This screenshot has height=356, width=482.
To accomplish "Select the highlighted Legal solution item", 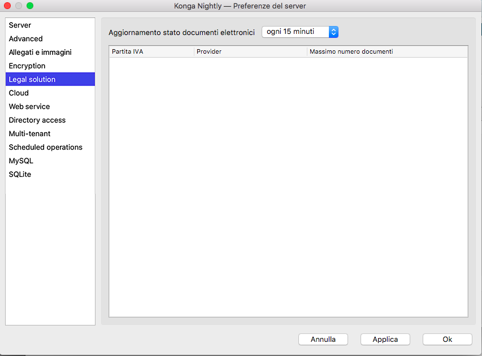I will (x=32, y=80).
